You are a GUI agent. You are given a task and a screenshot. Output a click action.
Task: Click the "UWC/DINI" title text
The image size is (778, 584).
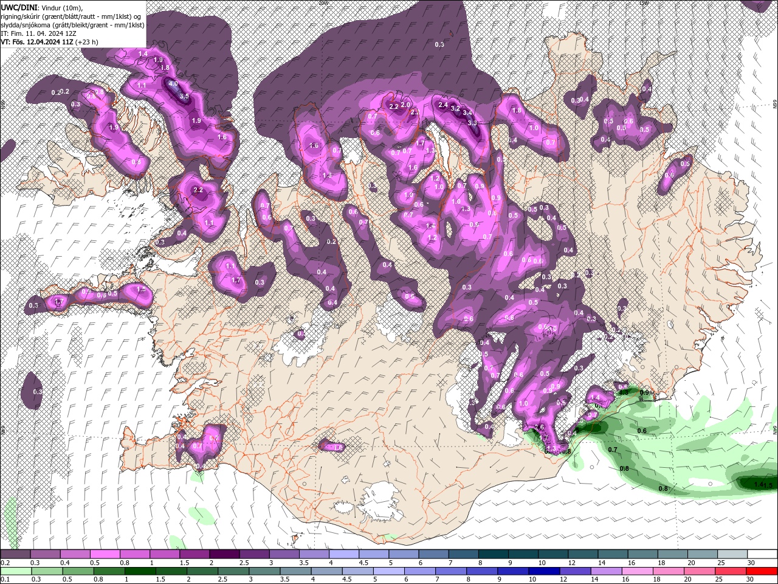[18, 7]
